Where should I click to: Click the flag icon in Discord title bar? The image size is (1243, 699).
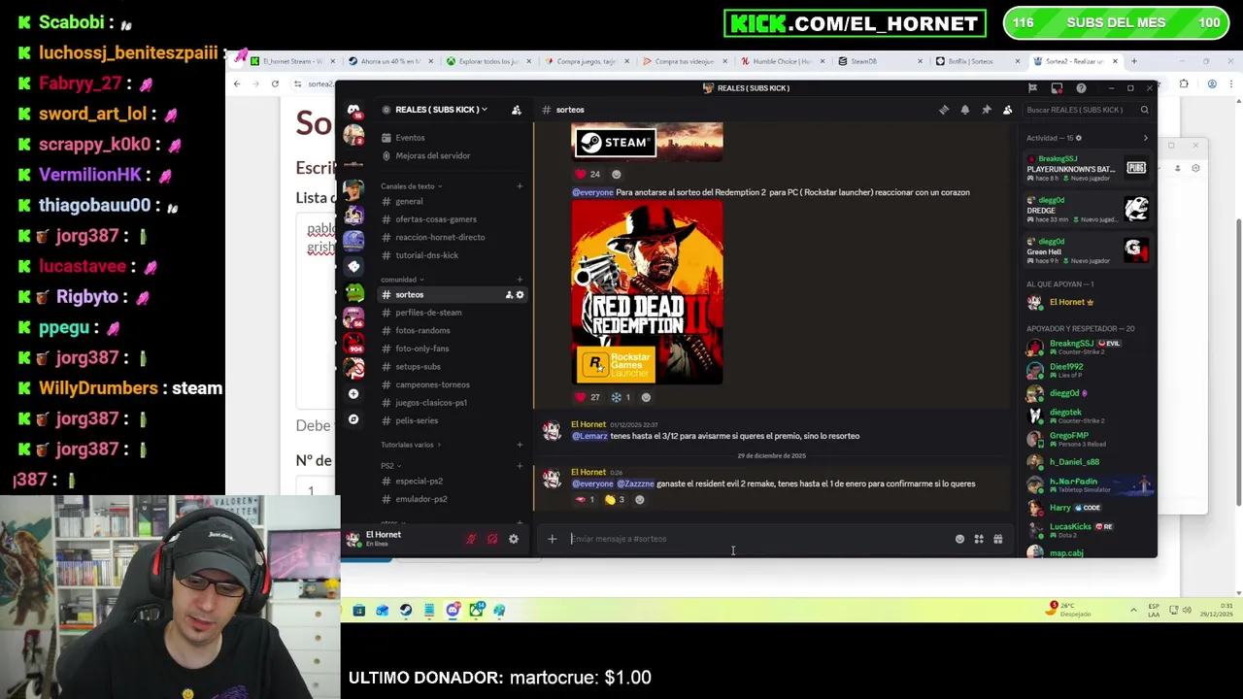point(1032,88)
